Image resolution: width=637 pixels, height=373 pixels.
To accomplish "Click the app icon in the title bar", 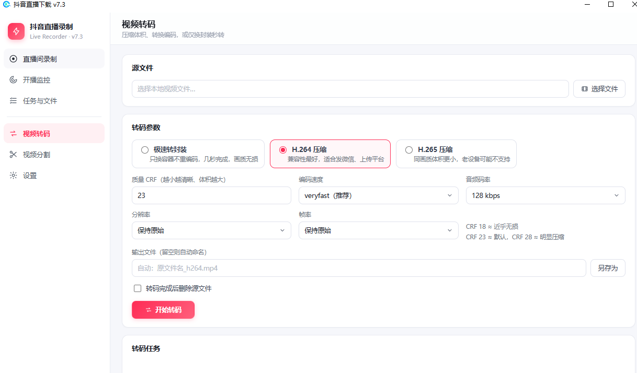I will click(7, 4).
